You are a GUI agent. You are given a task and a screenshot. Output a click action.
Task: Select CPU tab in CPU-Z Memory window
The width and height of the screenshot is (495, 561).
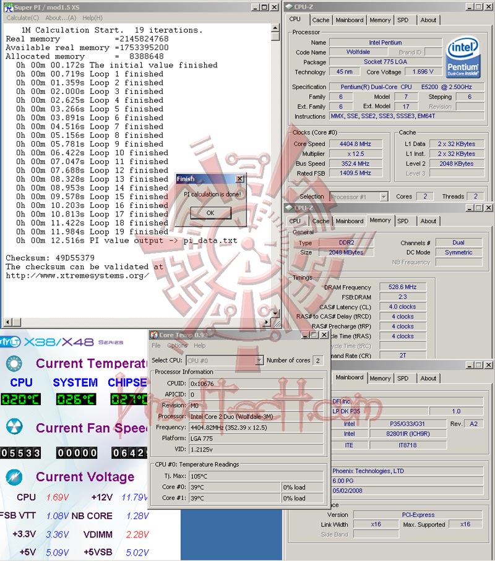click(295, 221)
